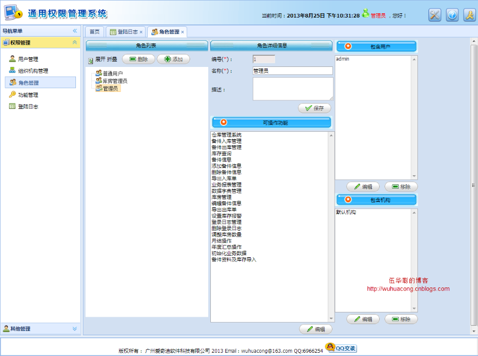Switch to the 首页 tab

(95, 32)
